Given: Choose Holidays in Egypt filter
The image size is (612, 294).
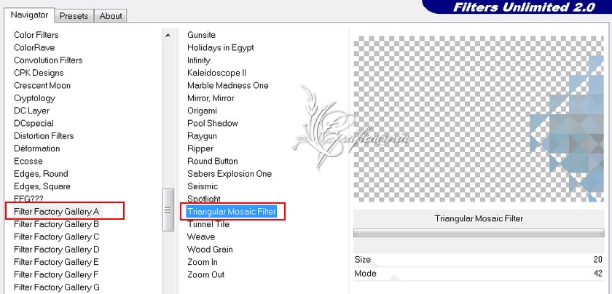Looking at the screenshot, I should [221, 47].
